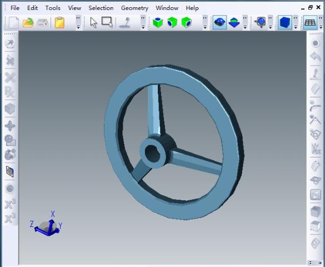
Task: Click the New document icon
Action: [14, 22]
